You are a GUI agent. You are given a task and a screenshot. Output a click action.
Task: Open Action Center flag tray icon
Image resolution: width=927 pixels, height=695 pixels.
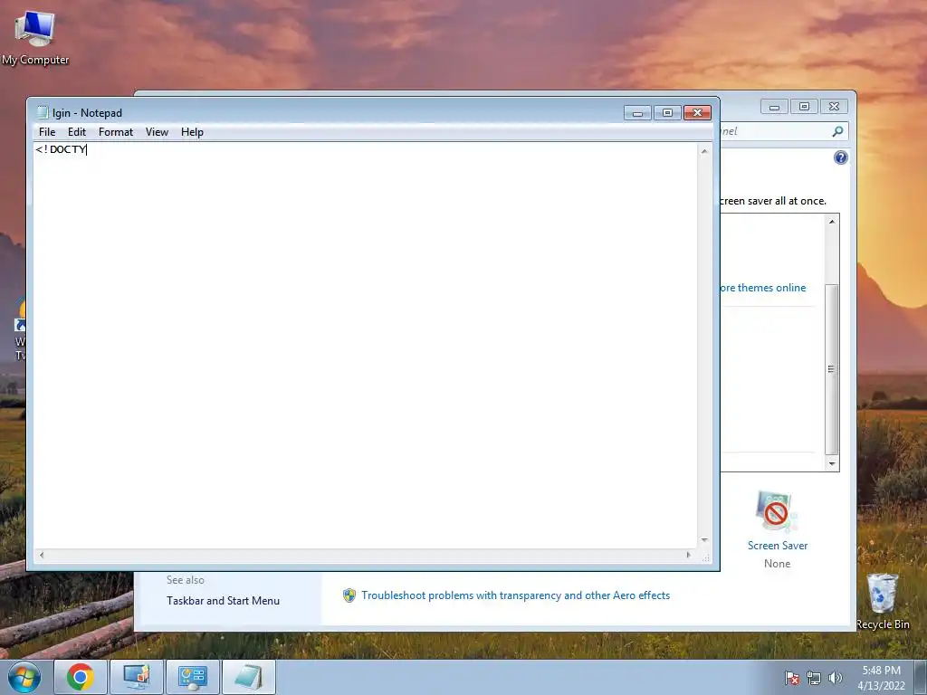pos(792,678)
